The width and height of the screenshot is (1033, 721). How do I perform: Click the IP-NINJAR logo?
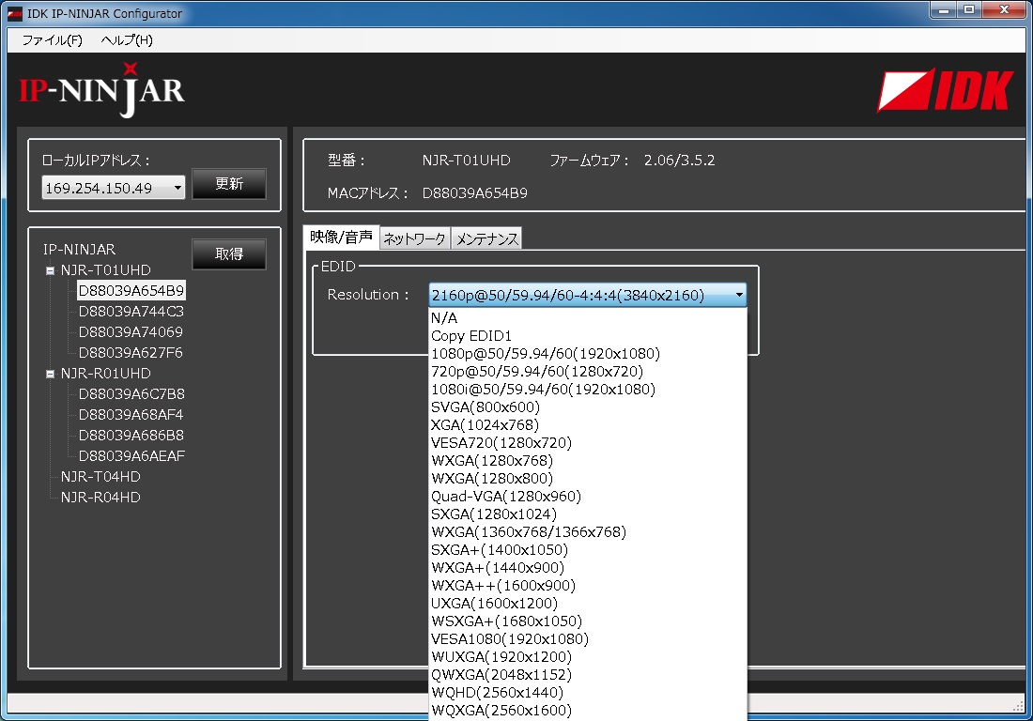pyautogui.click(x=101, y=90)
